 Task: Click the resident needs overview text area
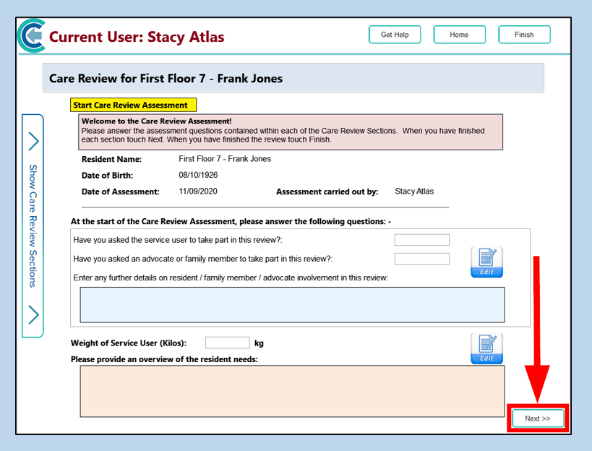pyautogui.click(x=292, y=391)
